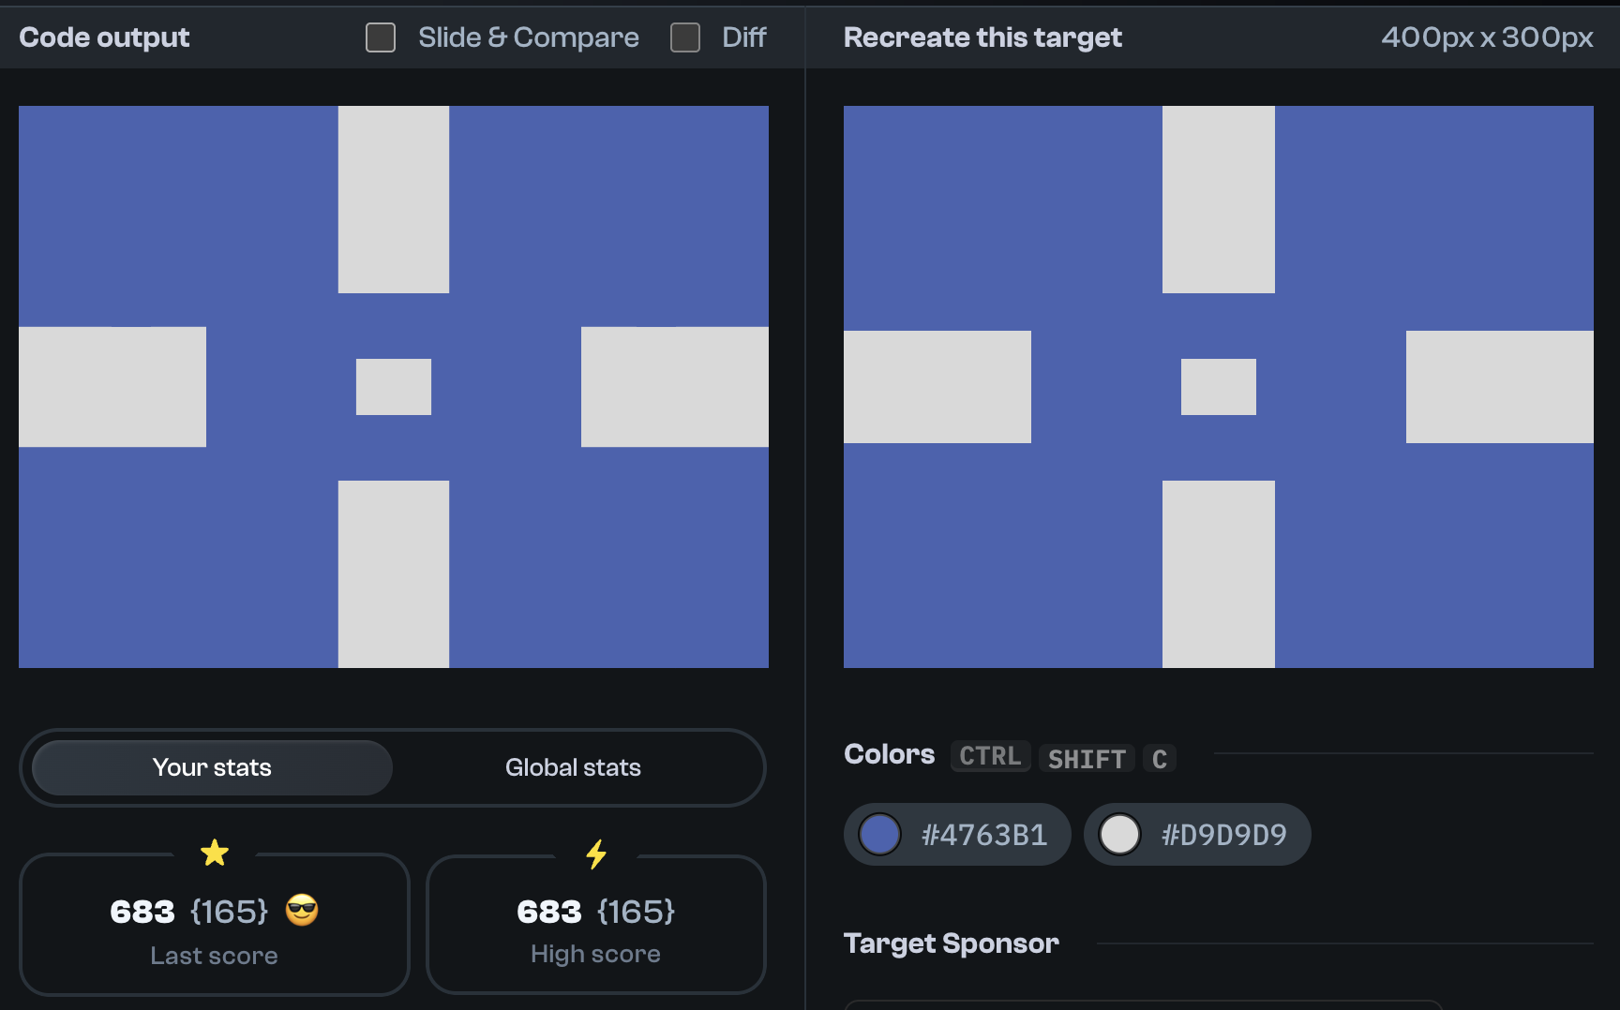The width and height of the screenshot is (1620, 1010).
Task: Enable the Slide & Compare checkbox
Action: pyautogui.click(x=381, y=37)
